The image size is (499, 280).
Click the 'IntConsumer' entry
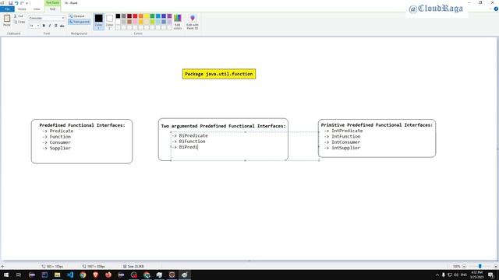[346, 142]
